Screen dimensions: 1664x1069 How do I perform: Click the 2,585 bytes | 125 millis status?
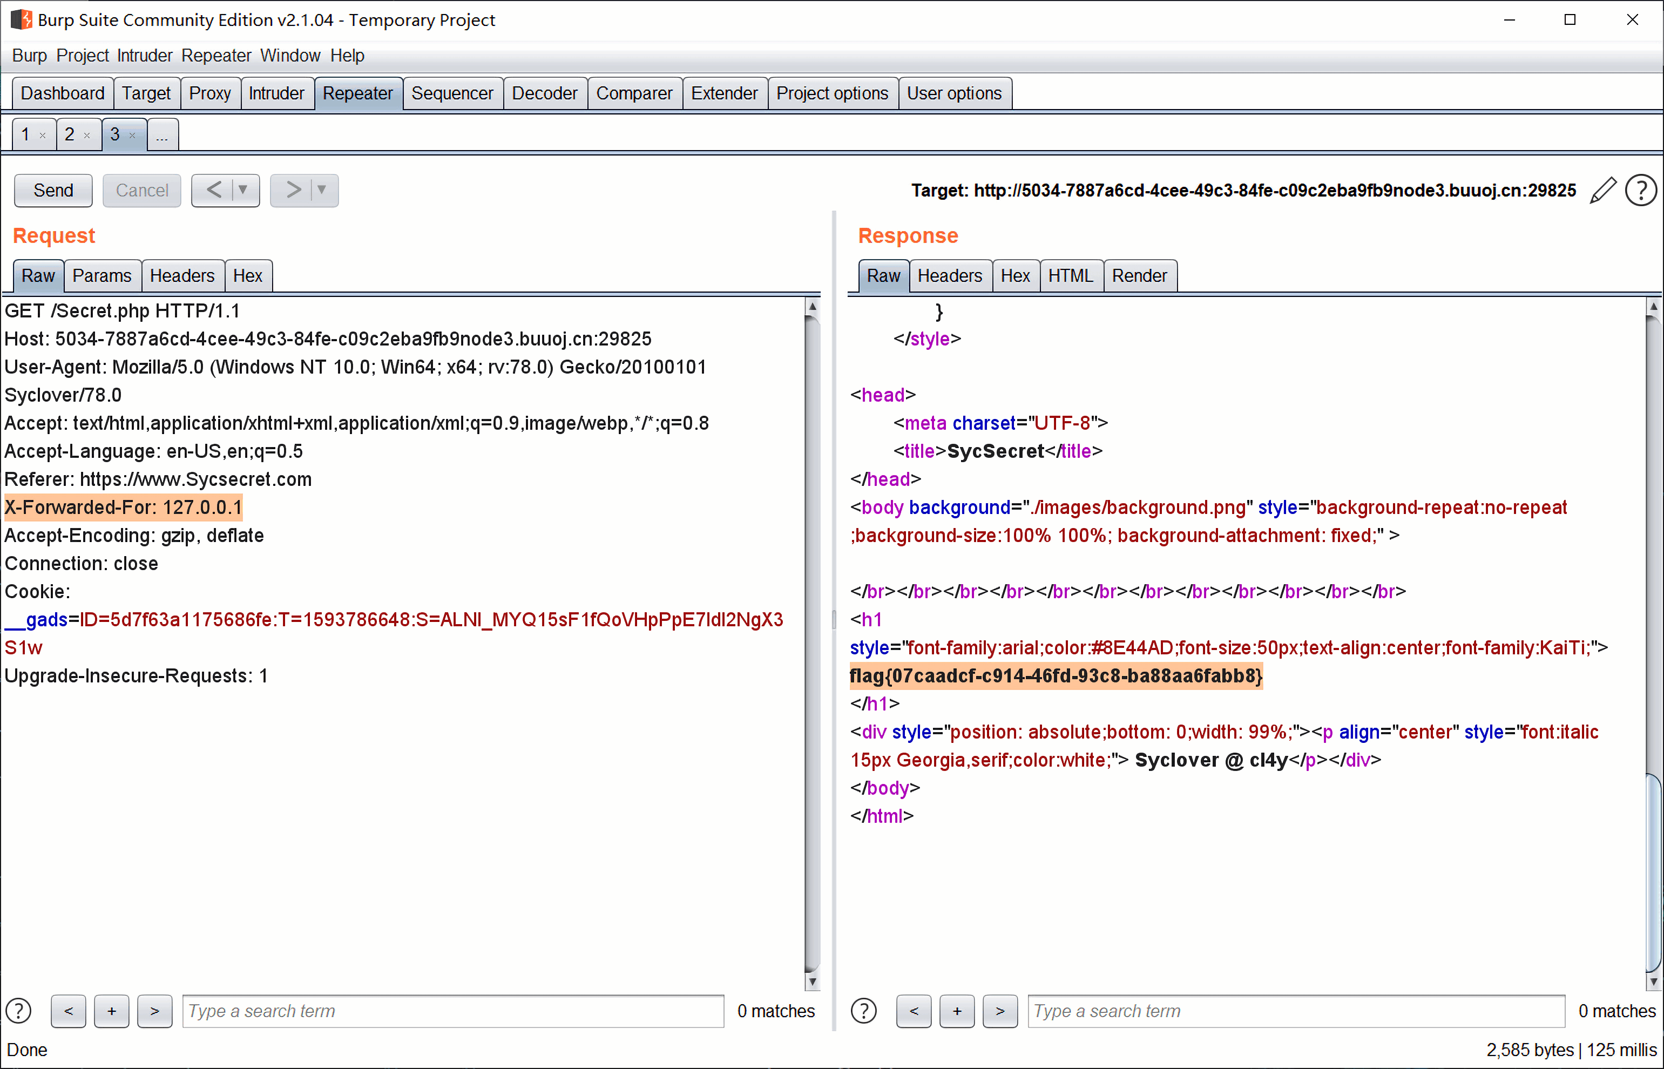pyautogui.click(x=1572, y=1050)
